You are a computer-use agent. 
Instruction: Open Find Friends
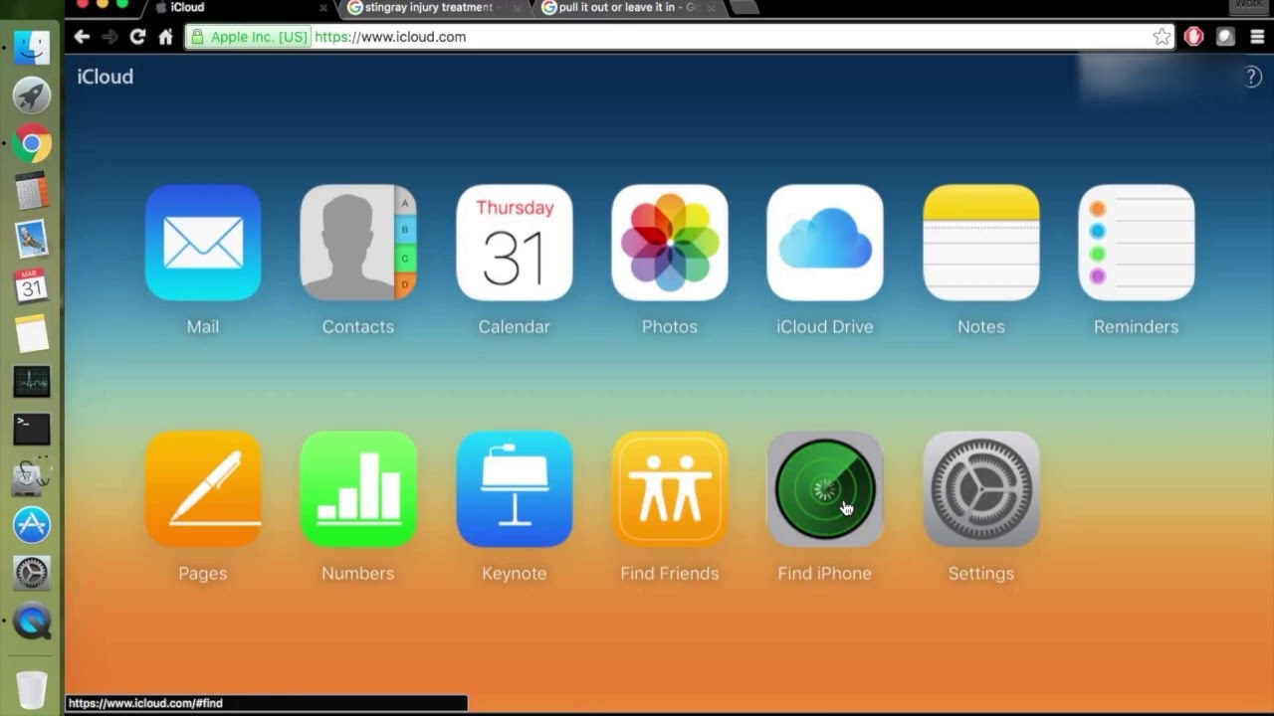(670, 489)
